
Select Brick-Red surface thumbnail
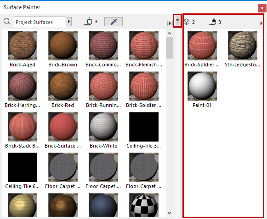(x=63, y=86)
